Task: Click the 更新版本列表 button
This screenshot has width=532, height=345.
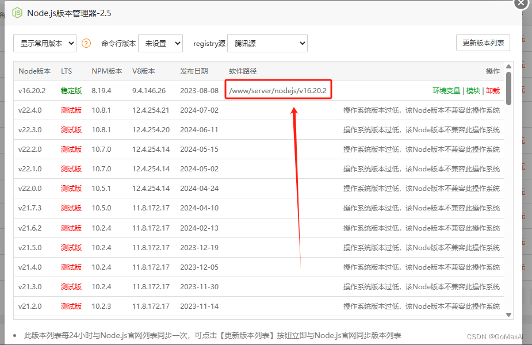Action: coord(483,43)
